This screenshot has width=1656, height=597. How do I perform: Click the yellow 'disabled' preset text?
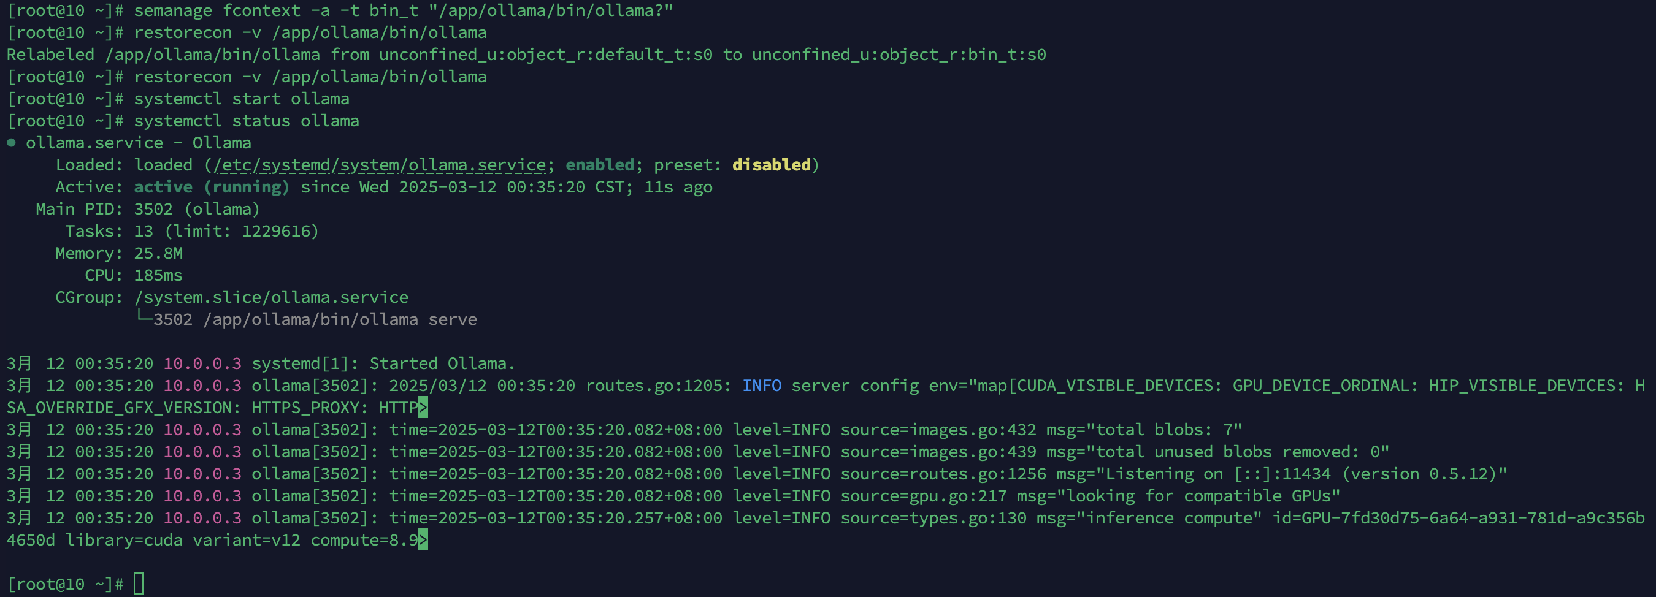pos(772,164)
